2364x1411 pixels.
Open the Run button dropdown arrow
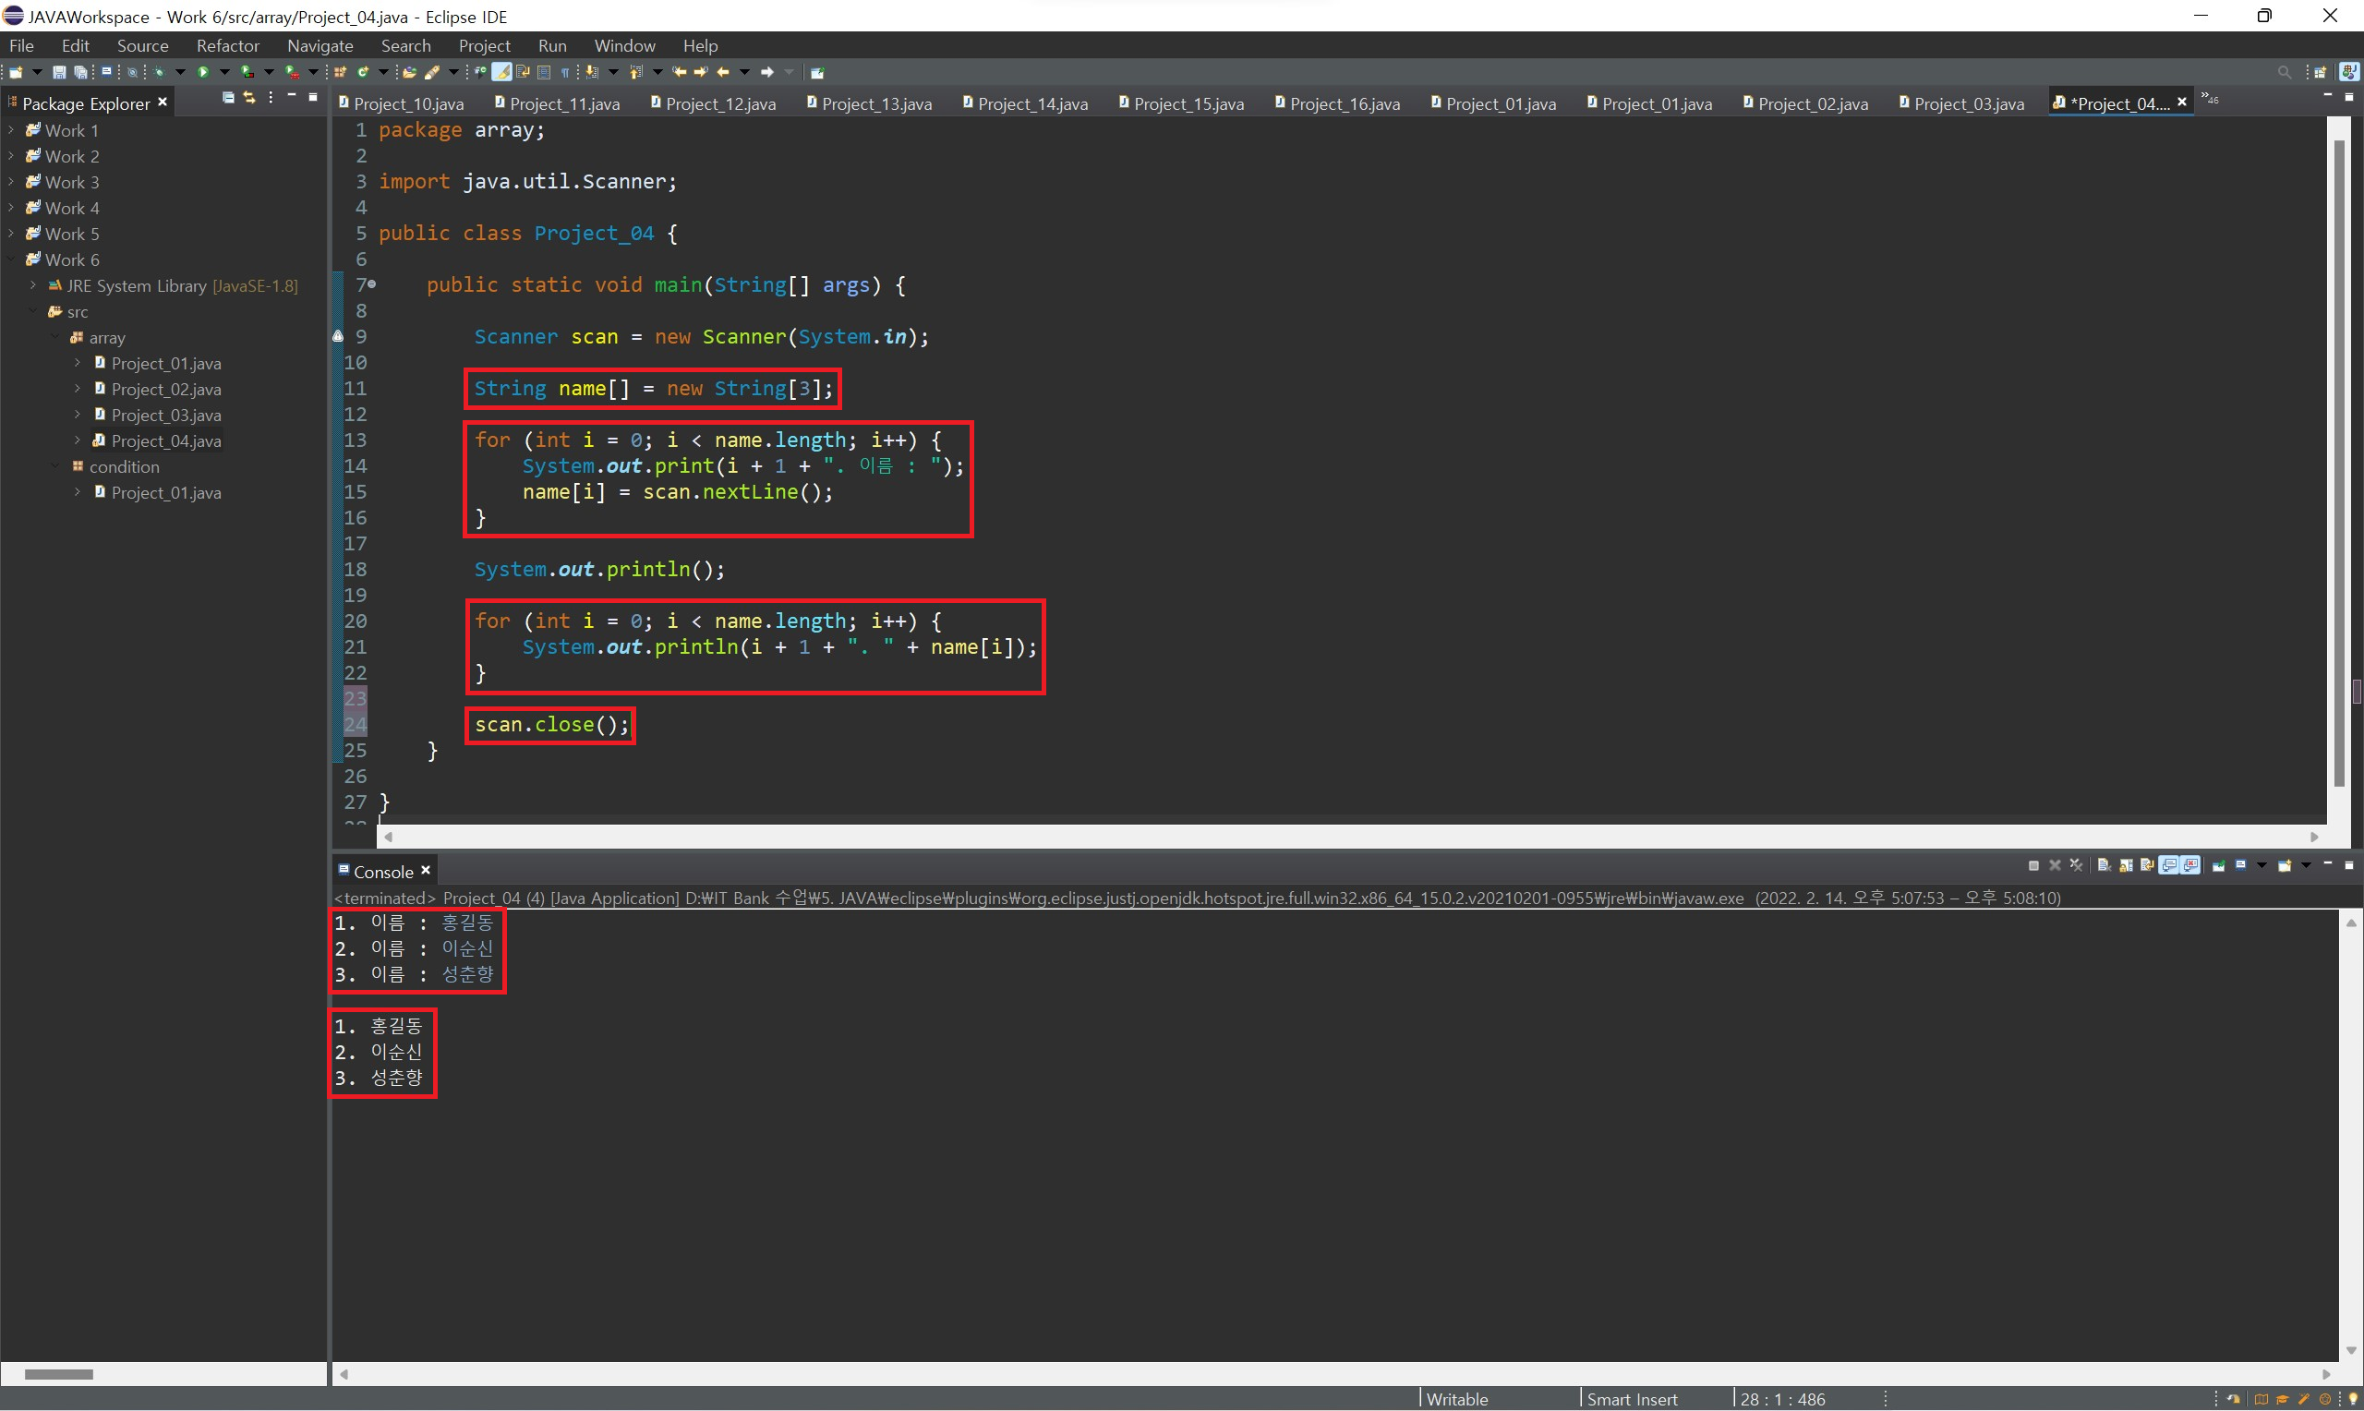coord(224,72)
